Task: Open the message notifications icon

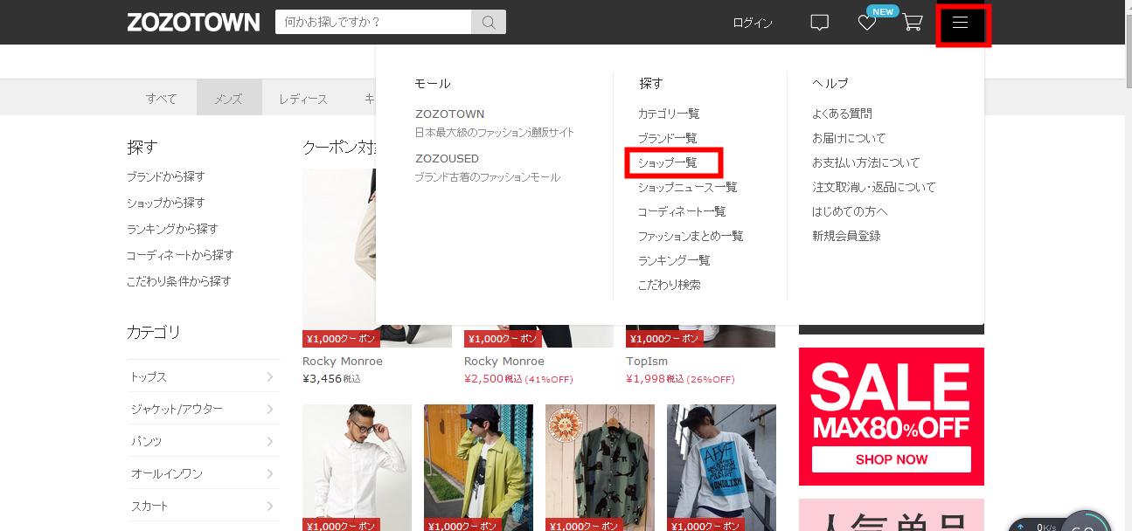Action: click(819, 23)
